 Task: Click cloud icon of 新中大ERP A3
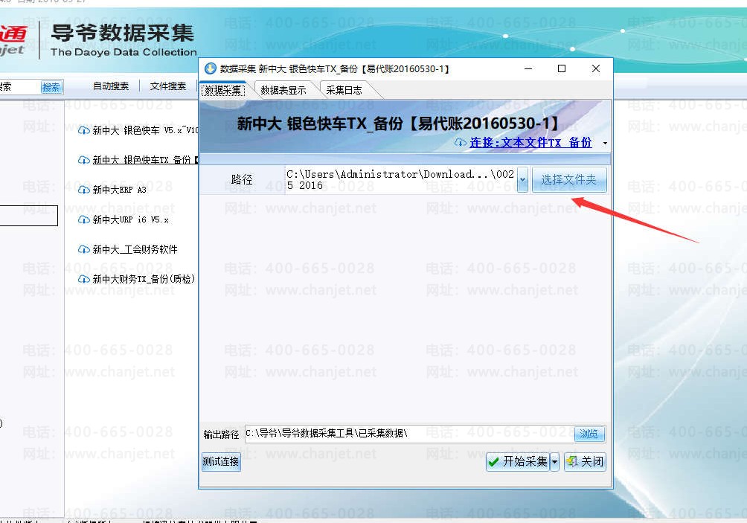tap(84, 190)
